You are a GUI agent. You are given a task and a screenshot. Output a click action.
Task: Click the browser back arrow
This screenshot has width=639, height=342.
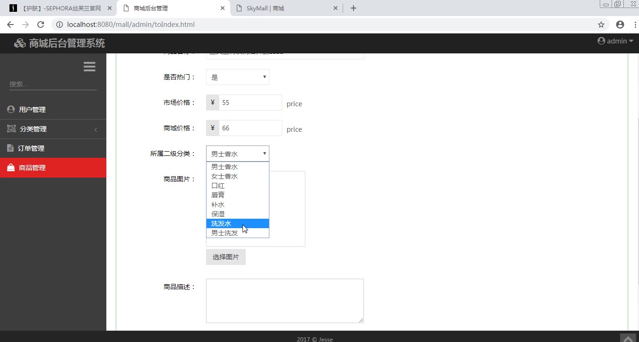10,25
